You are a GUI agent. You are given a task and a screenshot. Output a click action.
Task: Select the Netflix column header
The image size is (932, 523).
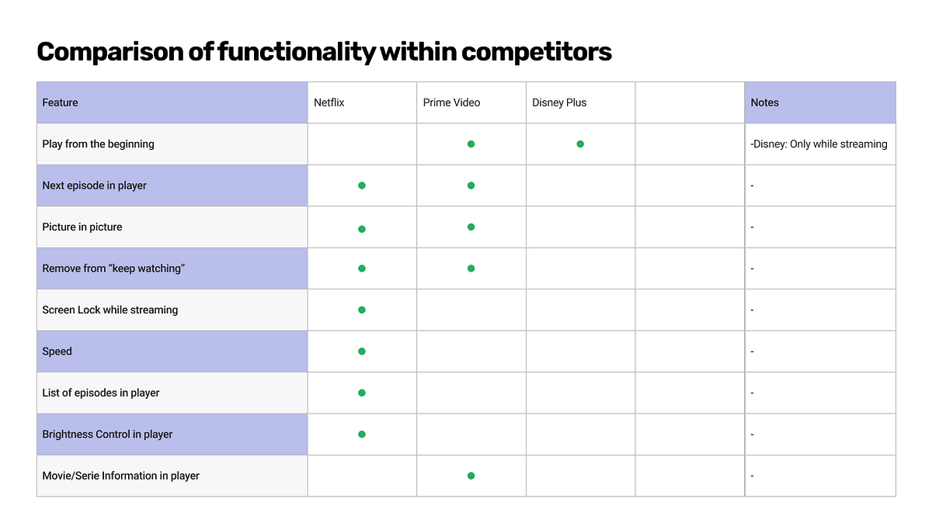363,102
